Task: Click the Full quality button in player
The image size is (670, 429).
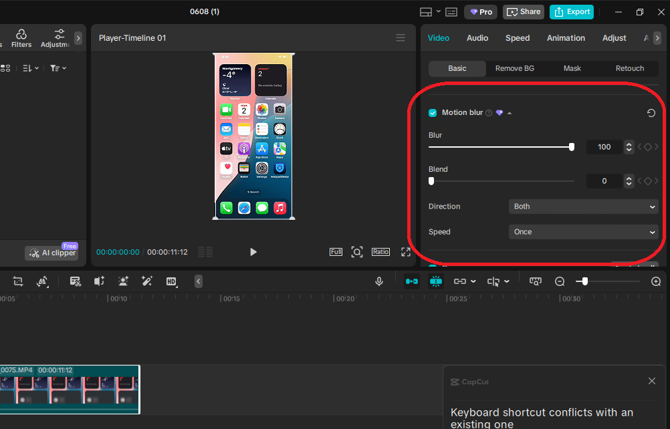Action: [x=336, y=252]
